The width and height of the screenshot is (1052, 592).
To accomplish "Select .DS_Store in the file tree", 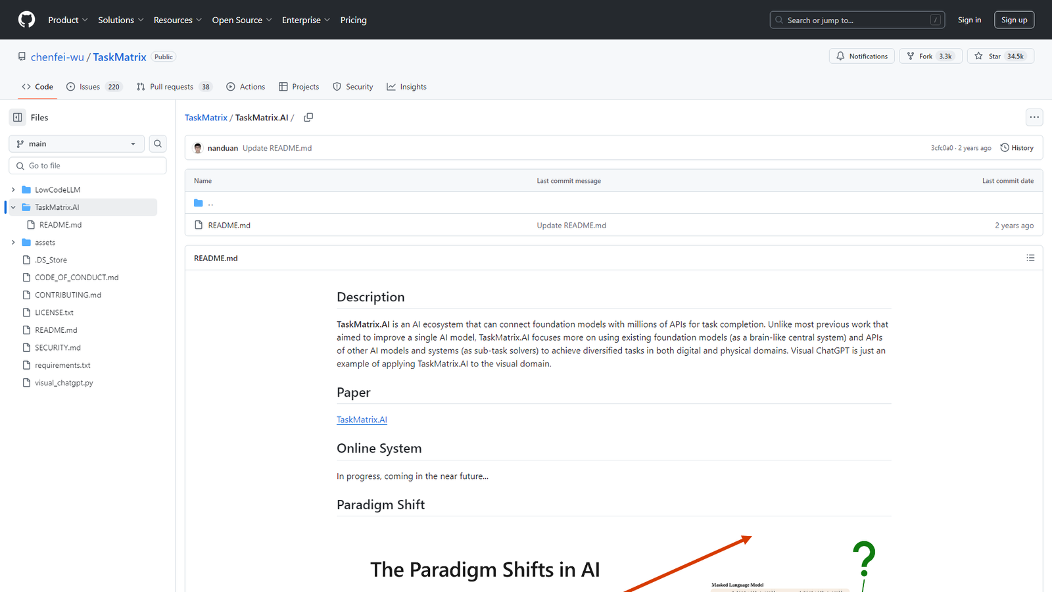I will (x=51, y=260).
